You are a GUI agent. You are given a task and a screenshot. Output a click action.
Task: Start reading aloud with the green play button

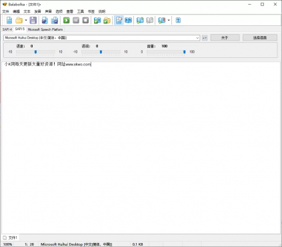click(x=66, y=21)
